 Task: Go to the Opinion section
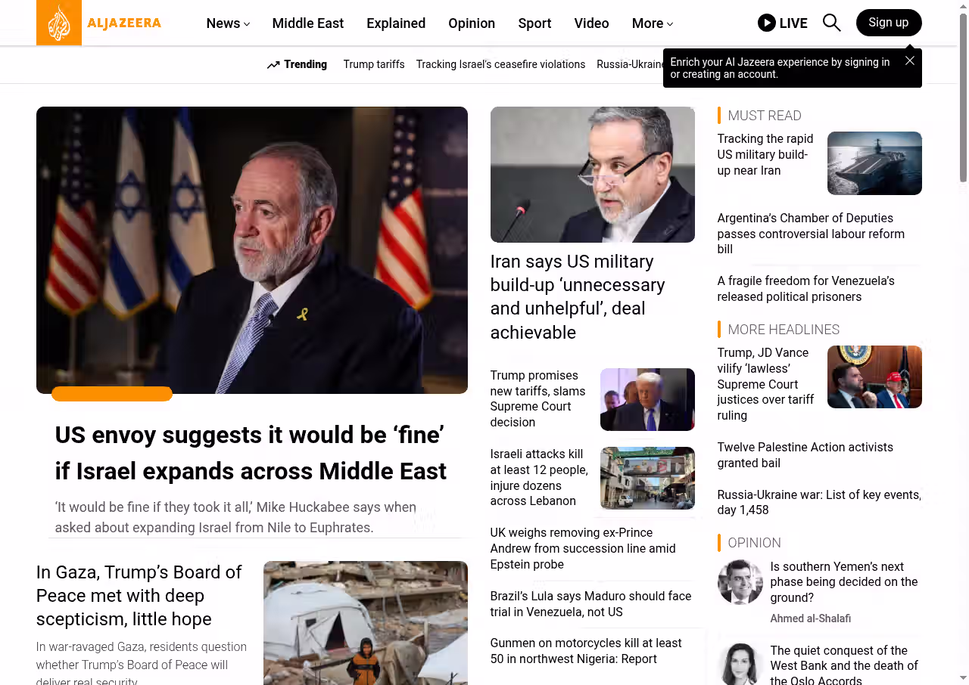pyautogui.click(x=472, y=23)
